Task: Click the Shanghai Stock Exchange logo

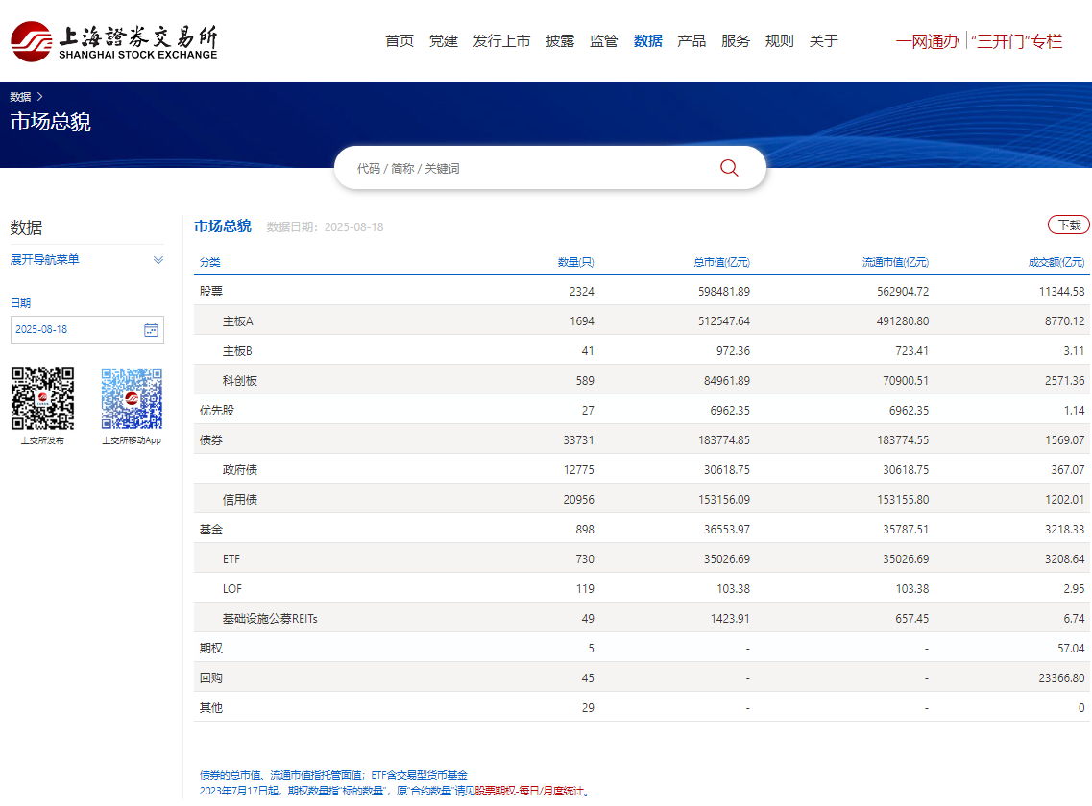Action: (x=113, y=41)
